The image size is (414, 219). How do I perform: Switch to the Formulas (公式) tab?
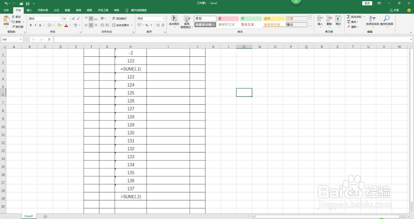coord(56,10)
